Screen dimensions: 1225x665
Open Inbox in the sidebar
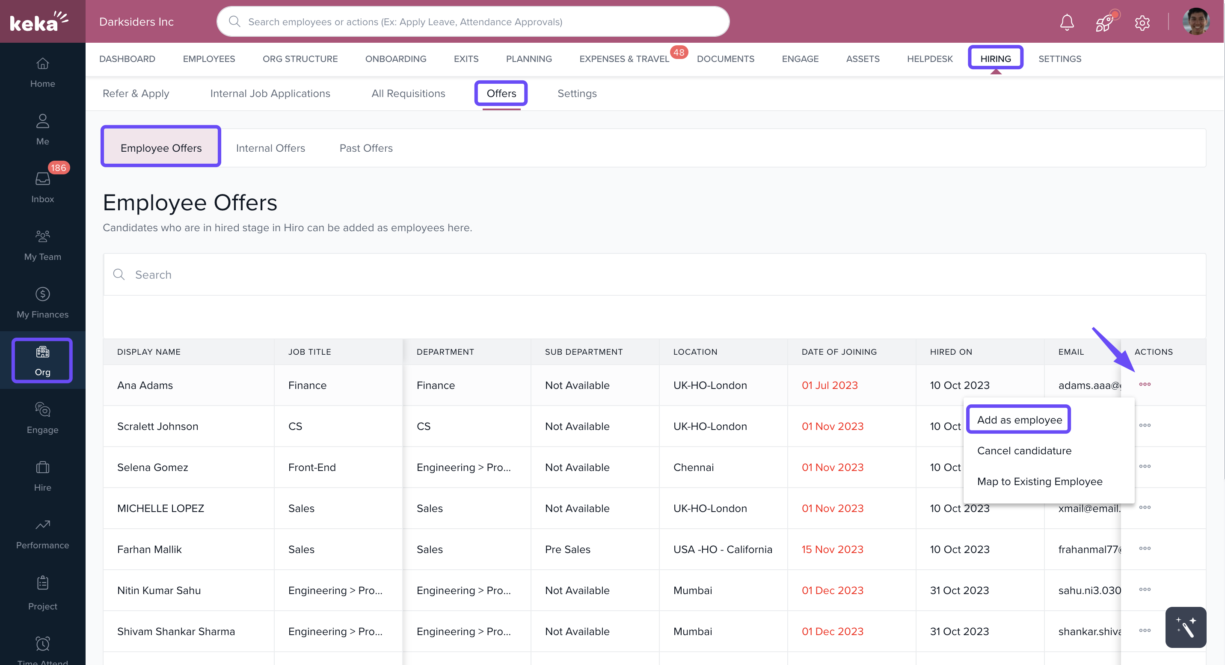(x=42, y=187)
